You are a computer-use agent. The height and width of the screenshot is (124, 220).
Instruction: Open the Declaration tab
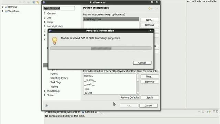pos(74,112)
